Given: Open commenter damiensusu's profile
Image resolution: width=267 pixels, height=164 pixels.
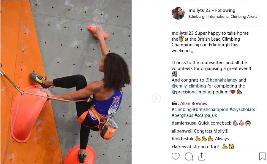Looking at the screenshot, I should 184,123.
